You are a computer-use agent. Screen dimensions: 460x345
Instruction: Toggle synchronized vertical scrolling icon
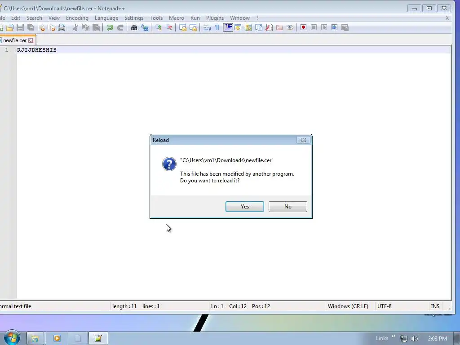point(183,27)
